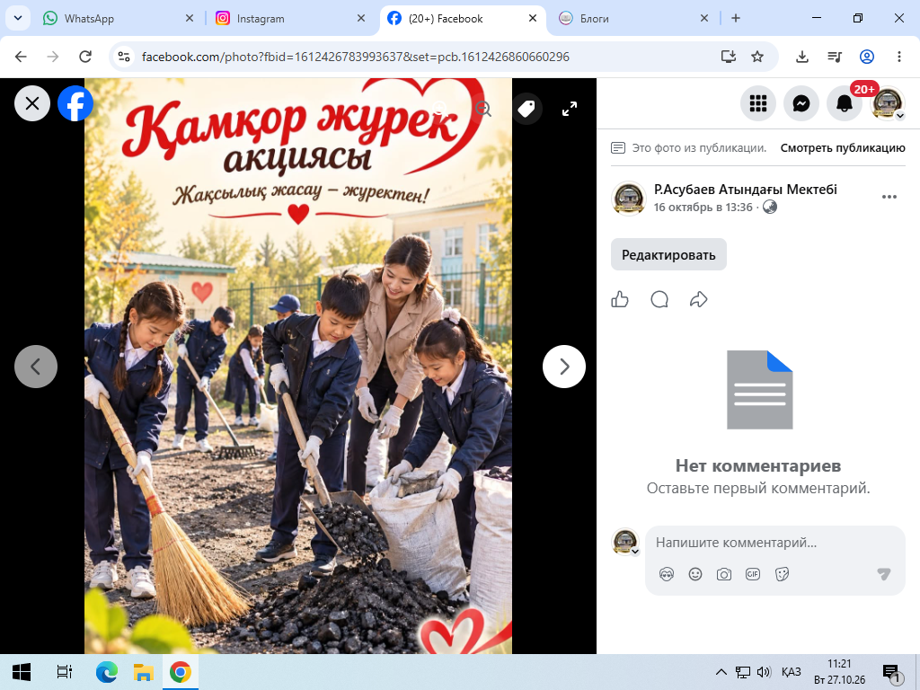Zoom out the photo with magnifier icon
920x690 pixels.
point(482,109)
